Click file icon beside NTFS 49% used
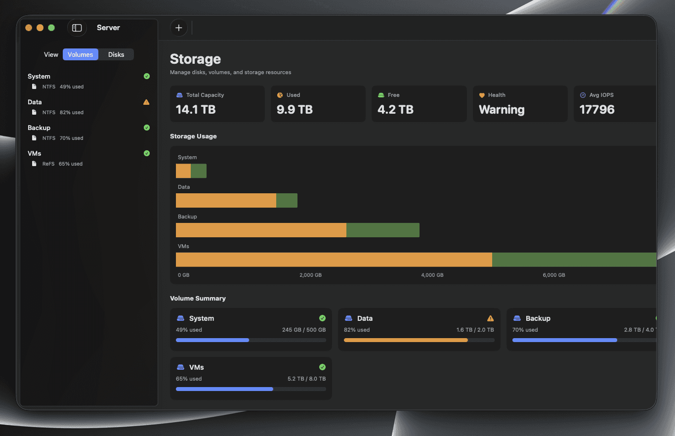Viewport: 675px width, 436px height. tap(34, 87)
